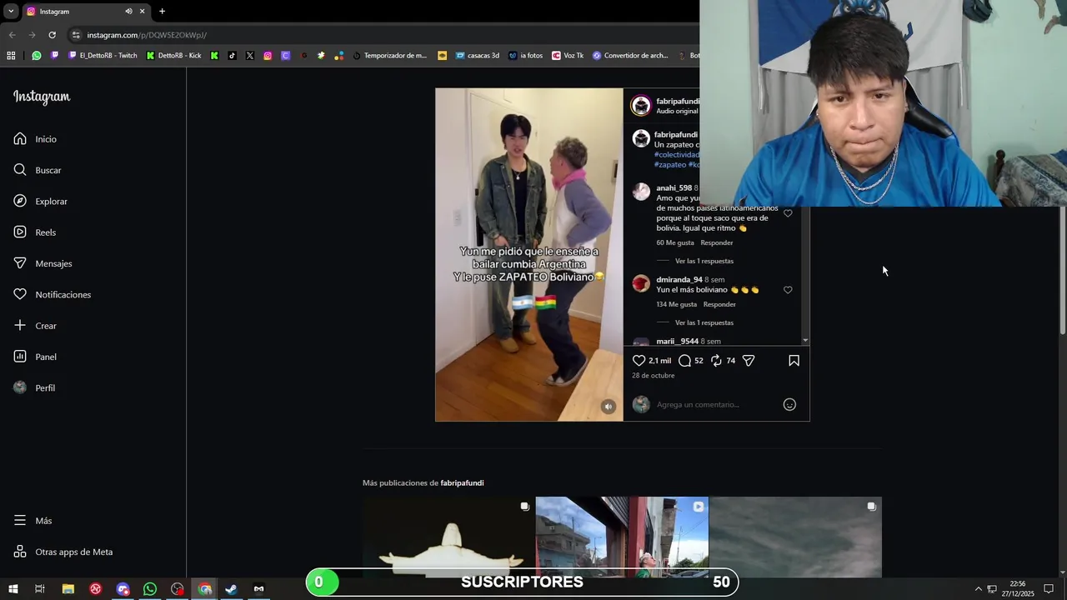Like anahi_598's comment
Viewport: 1067px width, 600px height.
click(x=788, y=213)
